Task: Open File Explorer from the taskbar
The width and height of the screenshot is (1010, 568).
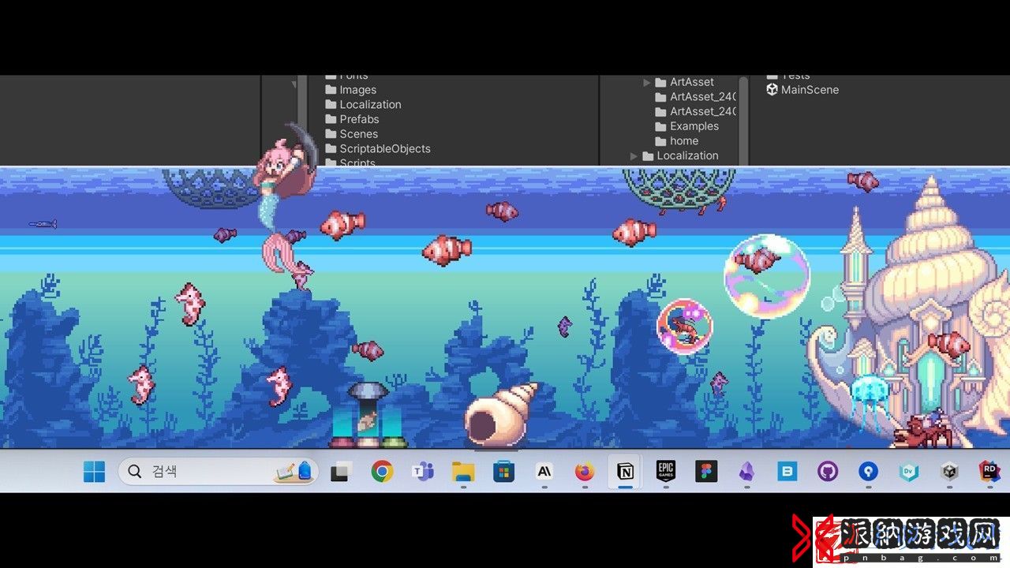Action: pos(463,472)
